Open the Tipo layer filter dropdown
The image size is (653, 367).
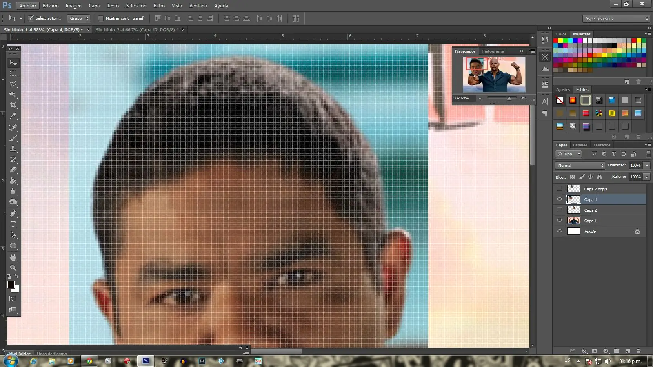pyautogui.click(x=569, y=154)
